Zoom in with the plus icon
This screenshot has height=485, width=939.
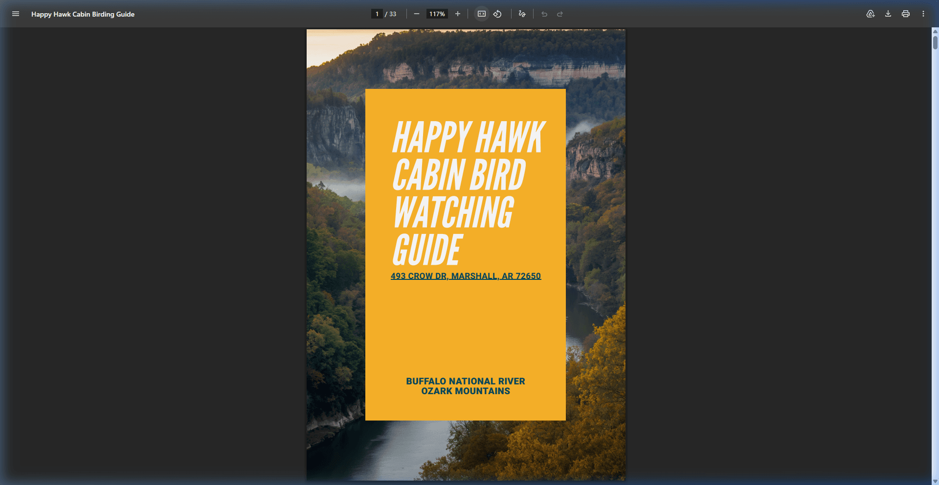pos(458,14)
